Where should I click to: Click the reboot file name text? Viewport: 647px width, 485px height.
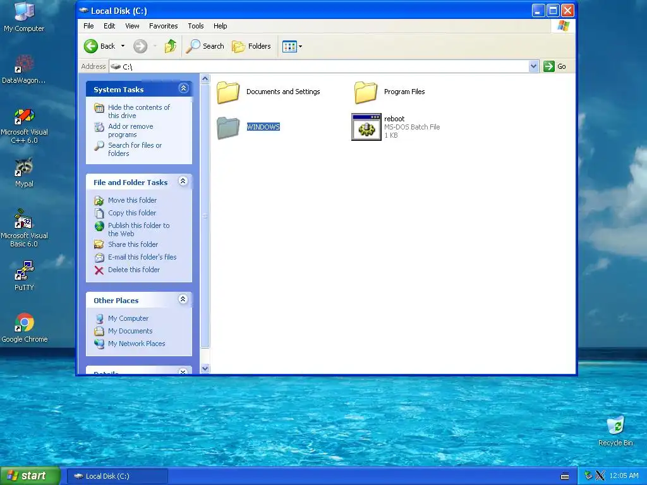point(394,119)
